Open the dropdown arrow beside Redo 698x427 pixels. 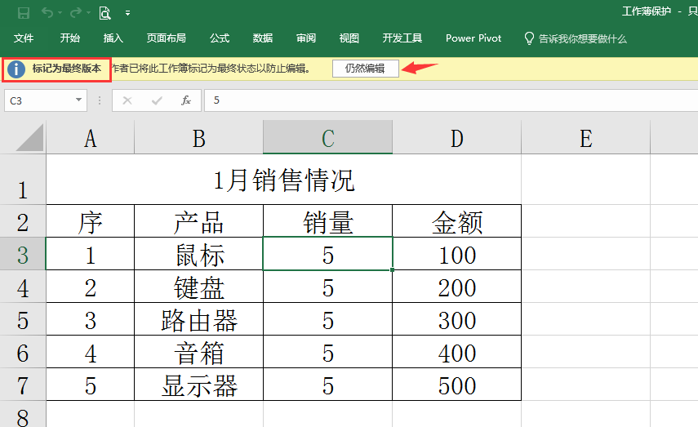pos(88,13)
